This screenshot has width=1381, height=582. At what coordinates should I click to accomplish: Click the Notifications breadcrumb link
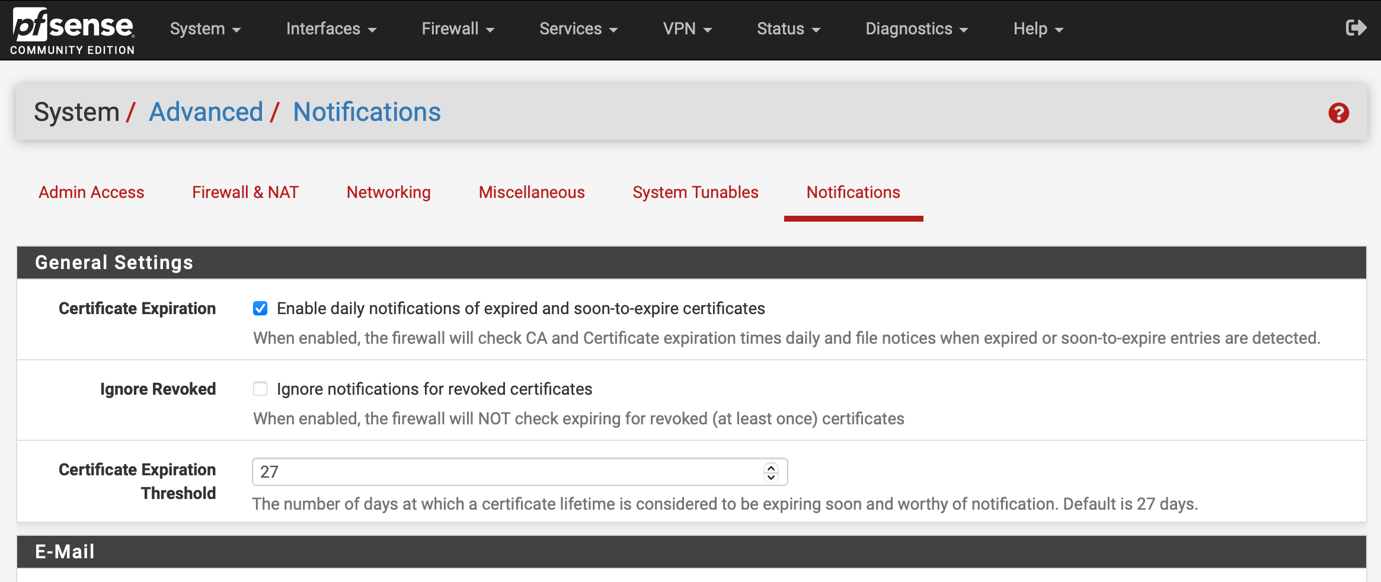pyautogui.click(x=367, y=112)
